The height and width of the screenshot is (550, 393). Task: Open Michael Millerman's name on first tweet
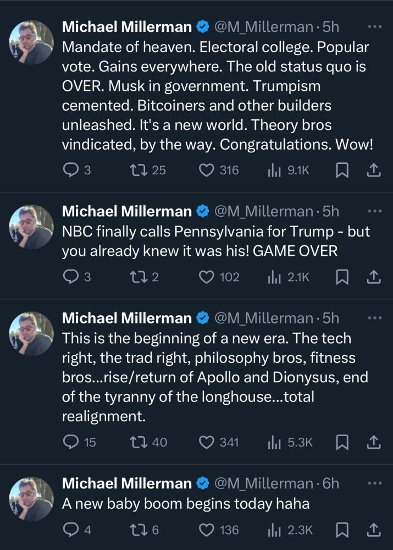point(126,26)
